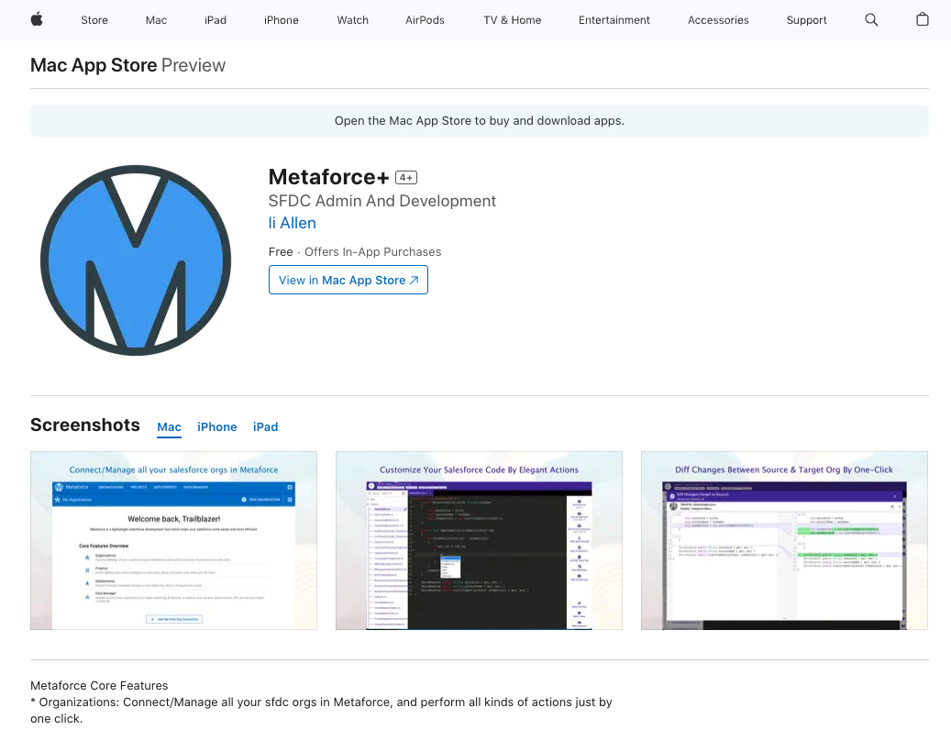Viewport: 951px width, 730px height.
Task: Click the Offers In-App Purchases text
Action: point(373,251)
